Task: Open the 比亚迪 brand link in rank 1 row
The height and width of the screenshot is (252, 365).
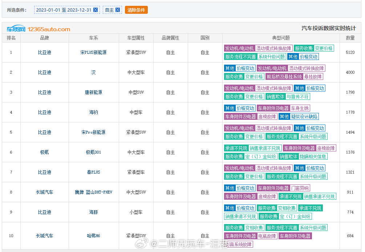Action: pos(44,53)
